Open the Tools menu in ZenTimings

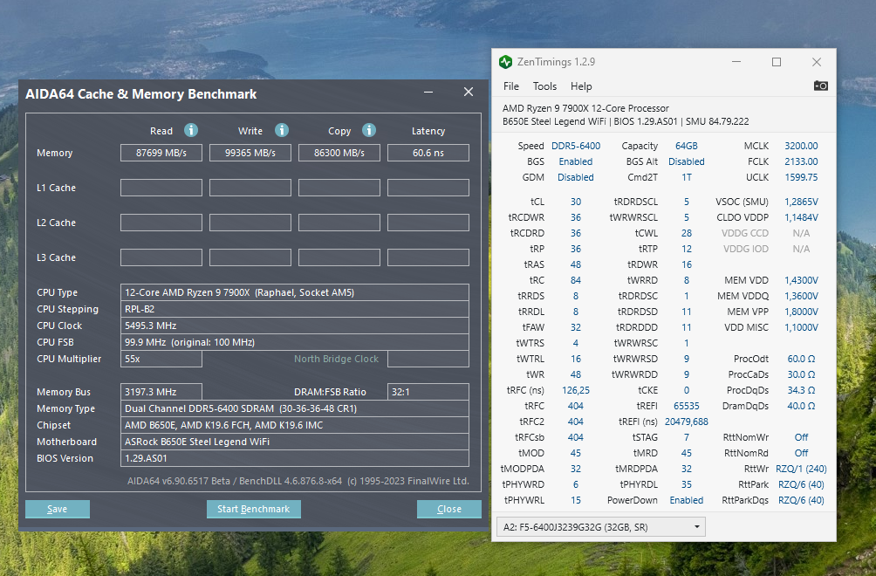point(544,86)
